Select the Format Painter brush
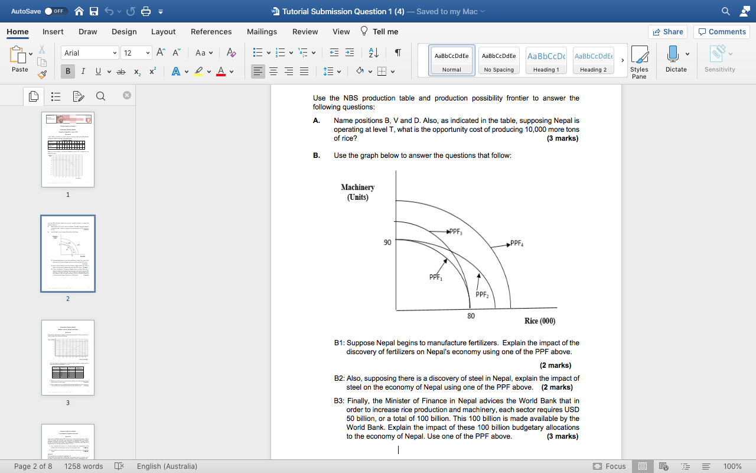 coord(42,74)
